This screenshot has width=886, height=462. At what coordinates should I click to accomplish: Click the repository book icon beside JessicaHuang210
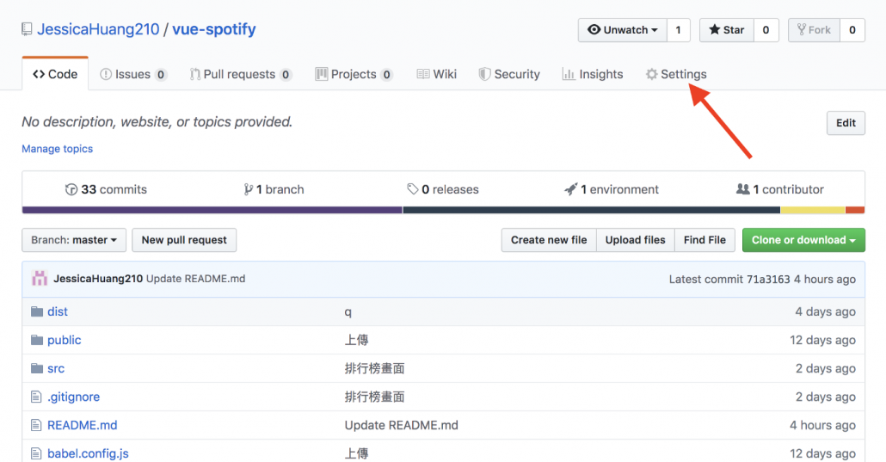coord(27,29)
